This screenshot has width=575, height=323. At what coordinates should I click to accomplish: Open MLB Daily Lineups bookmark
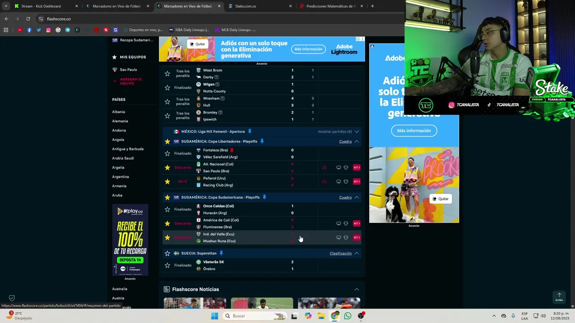click(235, 30)
